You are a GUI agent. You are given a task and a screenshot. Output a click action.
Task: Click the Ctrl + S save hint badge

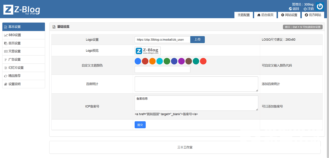pyautogui.click(x=303, y=27)
